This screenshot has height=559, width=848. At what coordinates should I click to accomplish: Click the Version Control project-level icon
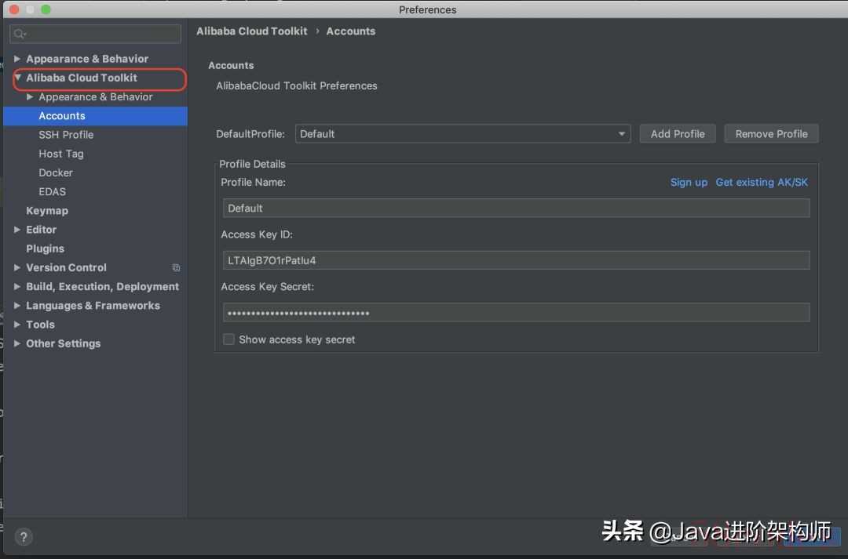point(176,268)
